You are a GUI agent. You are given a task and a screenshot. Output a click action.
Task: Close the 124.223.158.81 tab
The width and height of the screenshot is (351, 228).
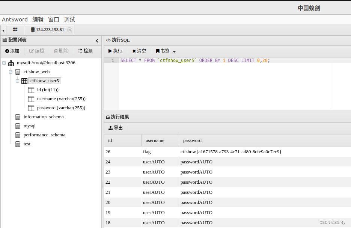click(x=70, y=30)
